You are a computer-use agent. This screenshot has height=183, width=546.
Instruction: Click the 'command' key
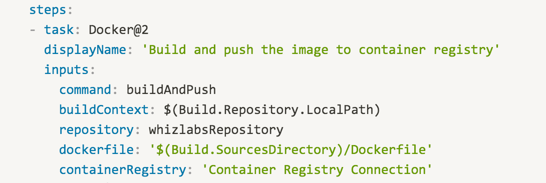click(x=85, y=90)
